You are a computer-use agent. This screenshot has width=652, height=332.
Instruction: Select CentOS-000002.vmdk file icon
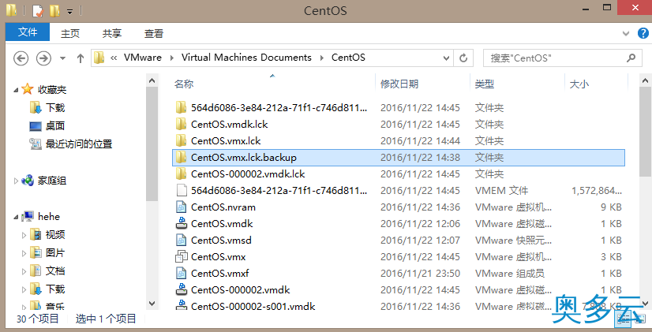coord(182,289)
